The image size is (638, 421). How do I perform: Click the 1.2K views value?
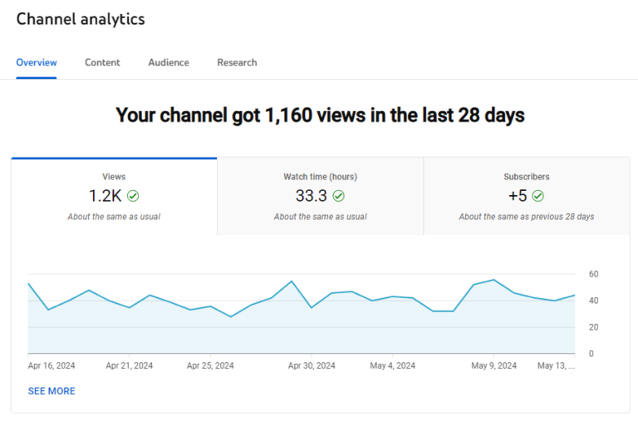(x=105, y=196)
